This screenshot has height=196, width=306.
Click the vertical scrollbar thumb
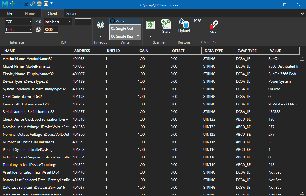point(302,64)
